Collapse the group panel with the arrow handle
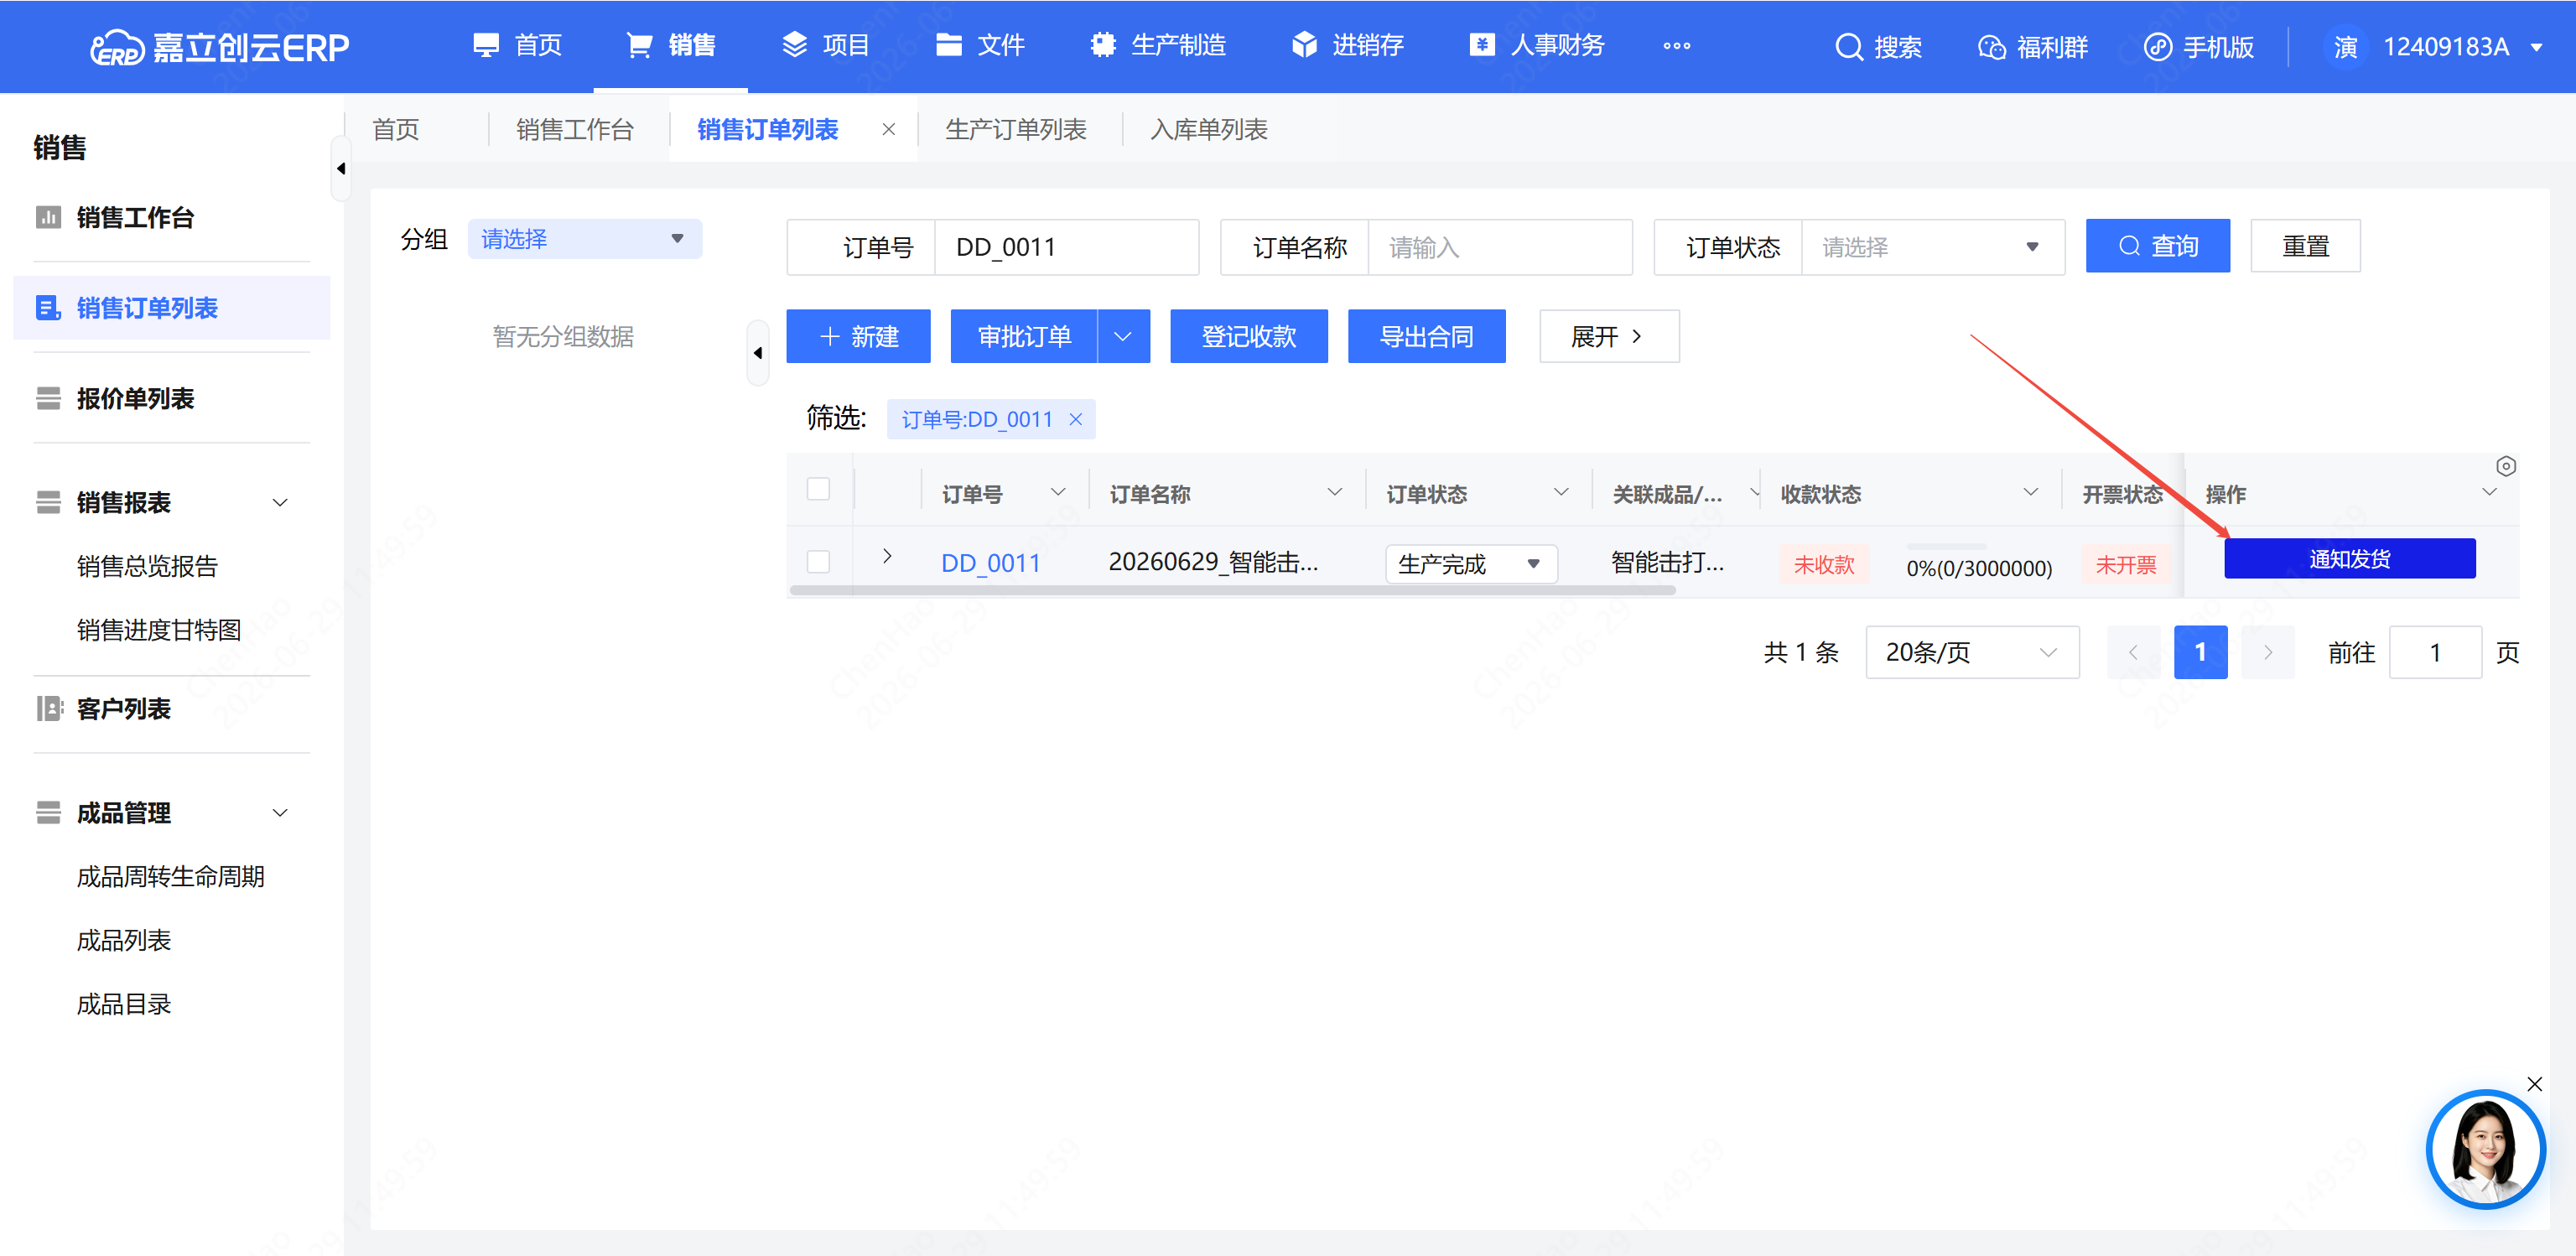Image resolution: width=2576 pixels, height=1256 pixels. point(758,353)
